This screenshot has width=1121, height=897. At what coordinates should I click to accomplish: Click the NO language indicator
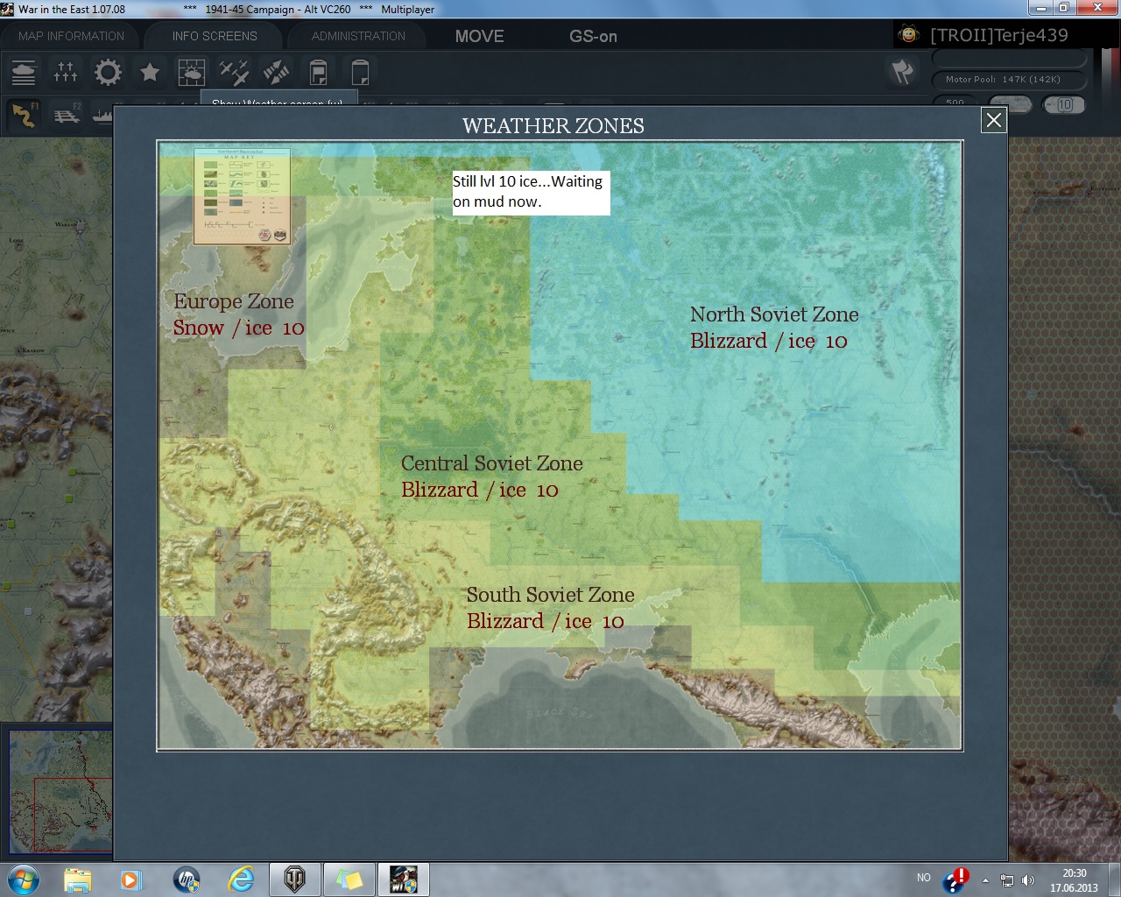924,877
